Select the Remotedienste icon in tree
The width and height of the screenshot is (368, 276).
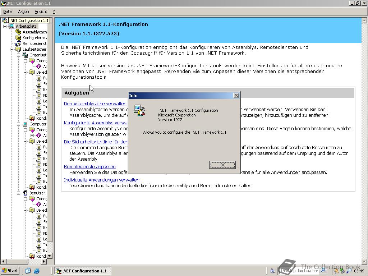coord(18,43)
